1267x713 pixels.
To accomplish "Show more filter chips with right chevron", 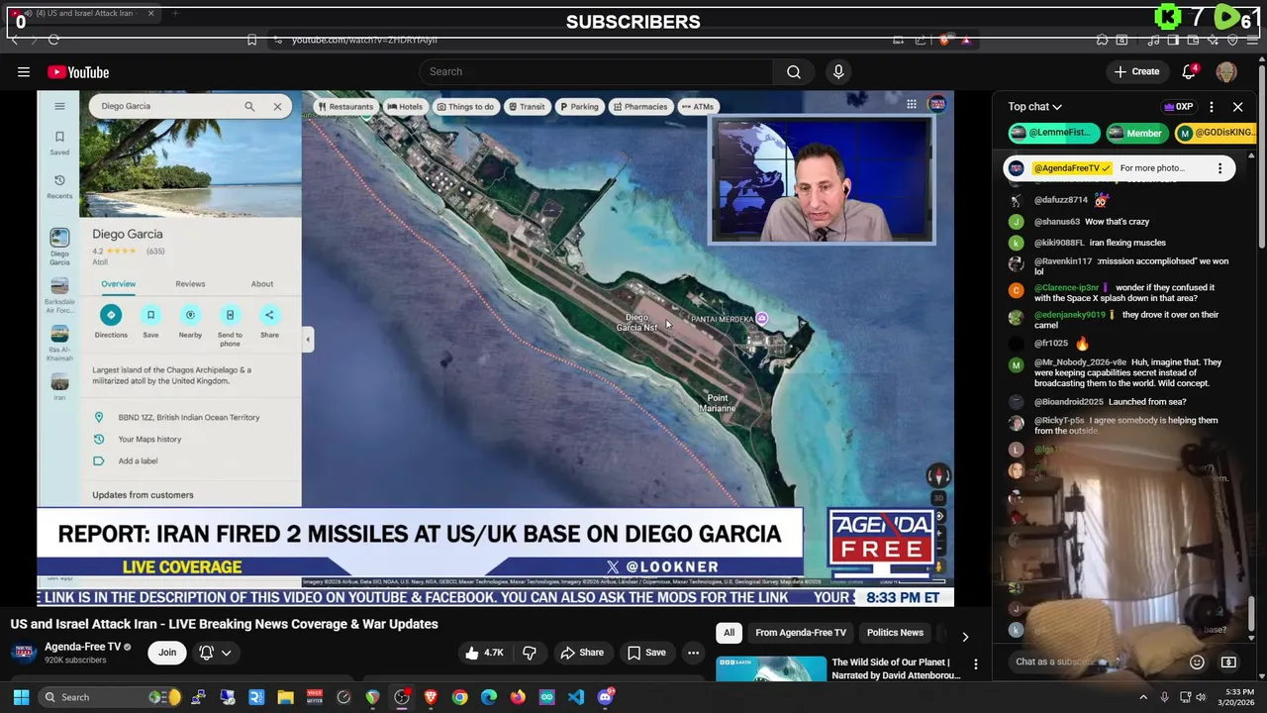I will [965, 637].
